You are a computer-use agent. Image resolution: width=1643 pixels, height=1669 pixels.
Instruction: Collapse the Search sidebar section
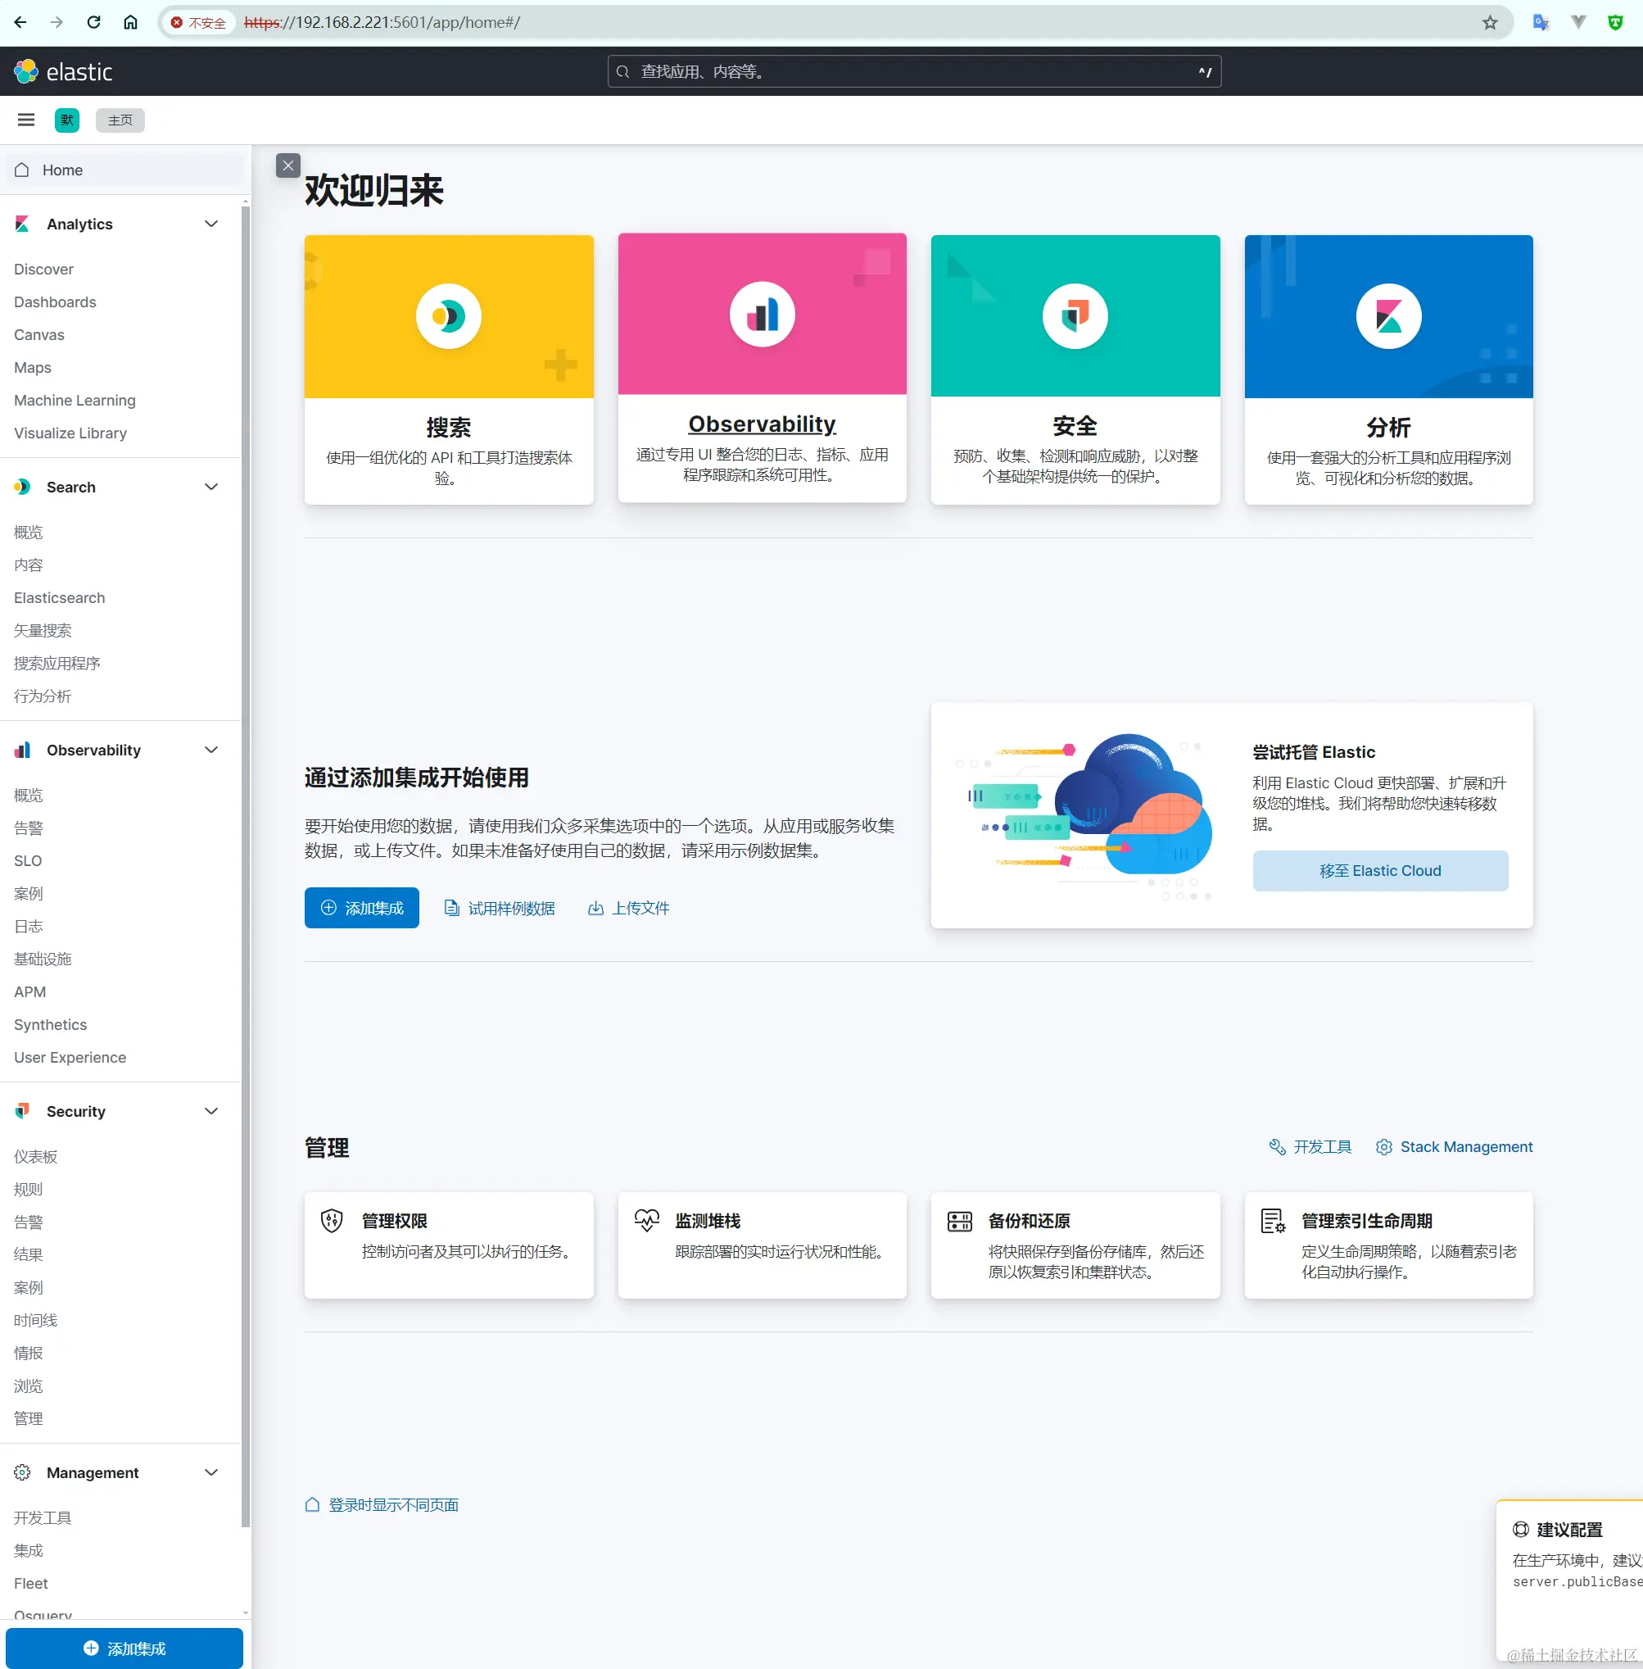coord(210,487)
